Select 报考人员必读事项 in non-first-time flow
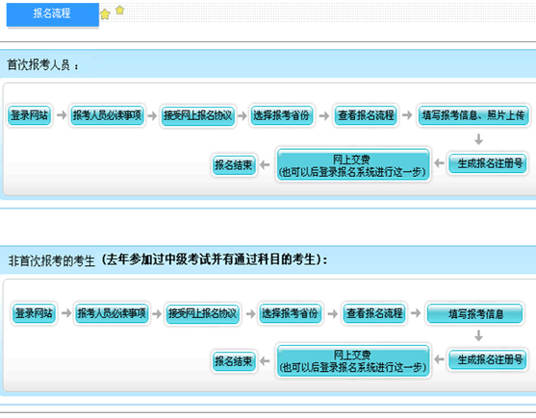 point(112,313)
